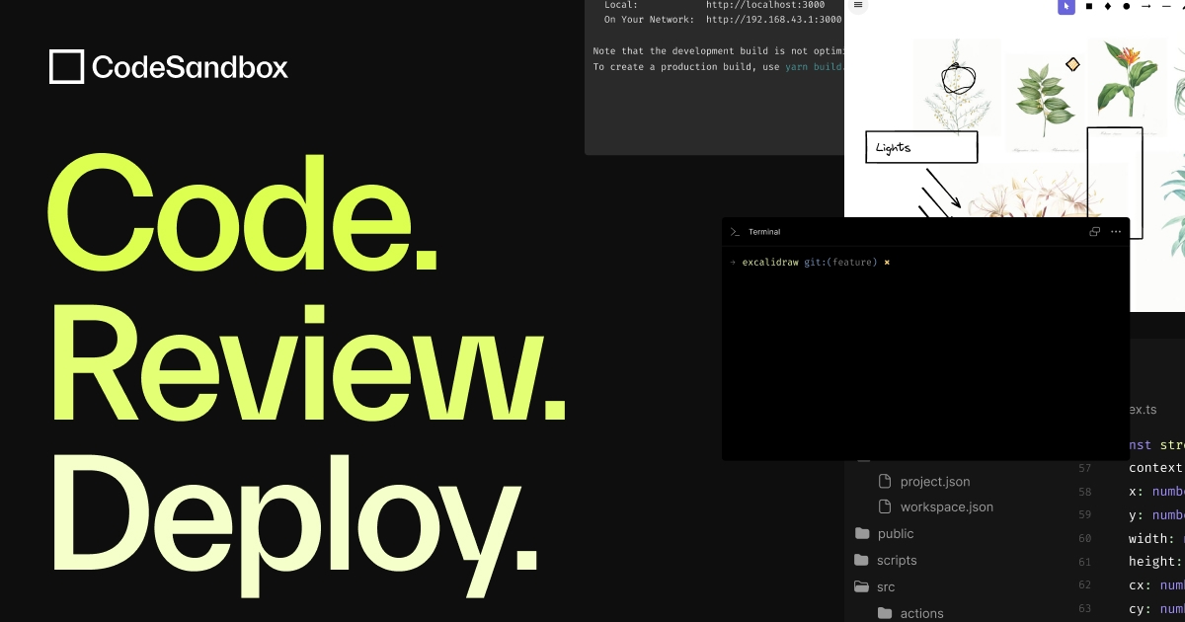Select the diamond shape tool
The image size is (1185, 622).
pyautogui.click(x=1108, y=6)
